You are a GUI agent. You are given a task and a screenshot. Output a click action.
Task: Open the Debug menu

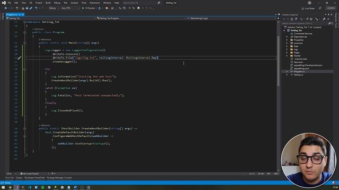(57, 3)
